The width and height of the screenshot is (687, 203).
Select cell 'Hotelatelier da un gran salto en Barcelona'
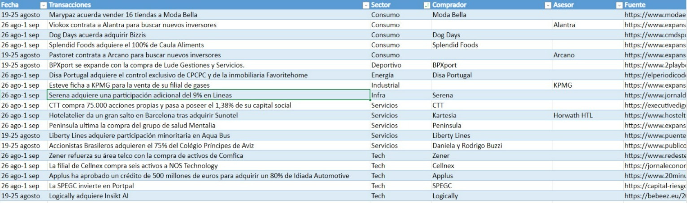(209, 115)
